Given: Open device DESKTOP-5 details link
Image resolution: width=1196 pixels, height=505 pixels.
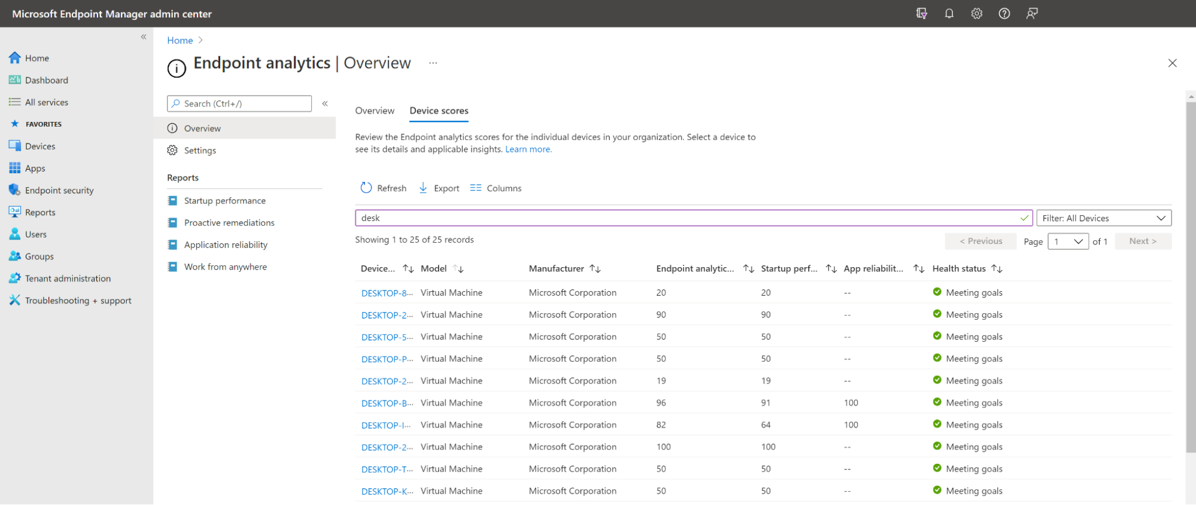Looking at the screenshot, I should click(x=387, y=337).
